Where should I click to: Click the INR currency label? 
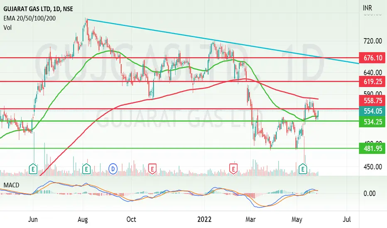click(x=367, y=8)
